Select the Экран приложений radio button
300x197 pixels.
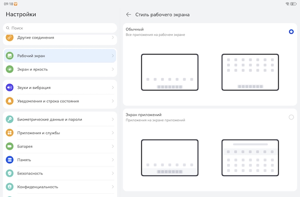(x=291, y=117)
